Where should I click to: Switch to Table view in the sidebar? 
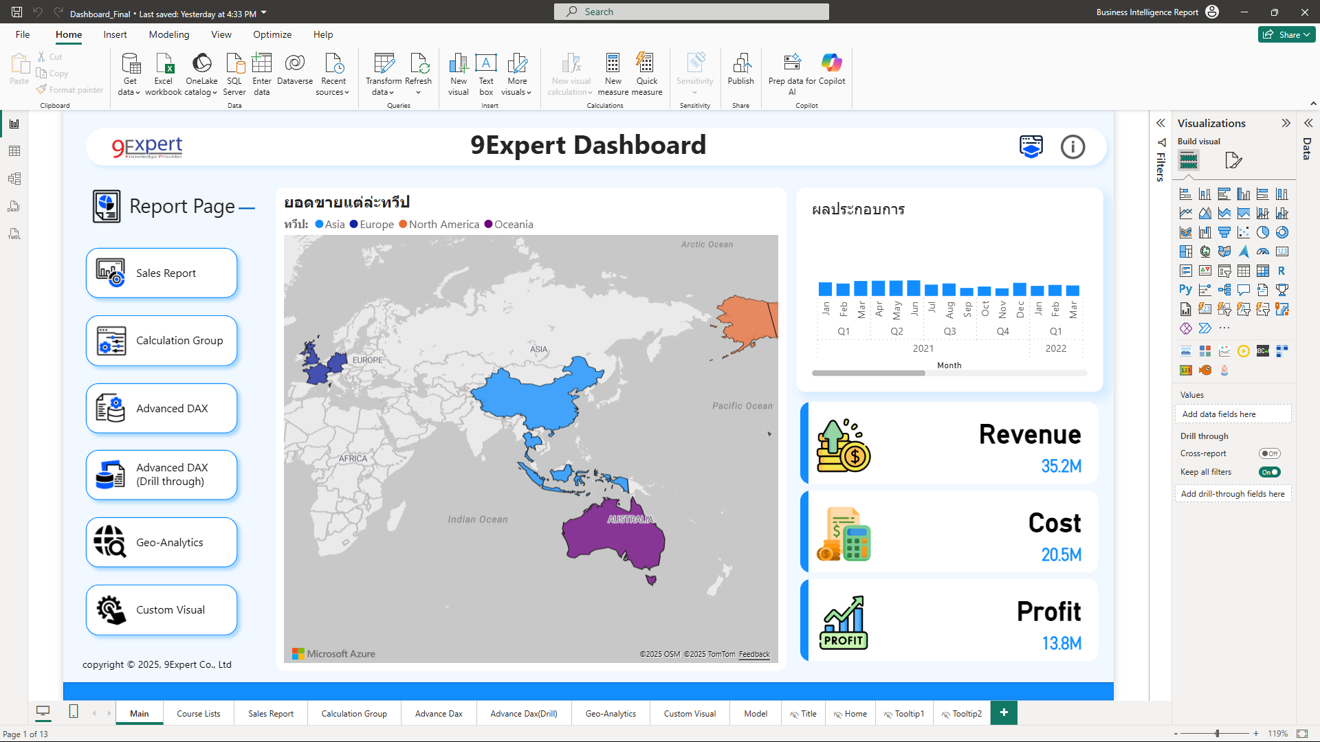point(14,151)
